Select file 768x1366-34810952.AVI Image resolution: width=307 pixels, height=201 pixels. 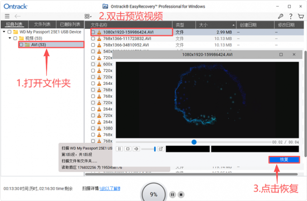click(x=126, y=45)
